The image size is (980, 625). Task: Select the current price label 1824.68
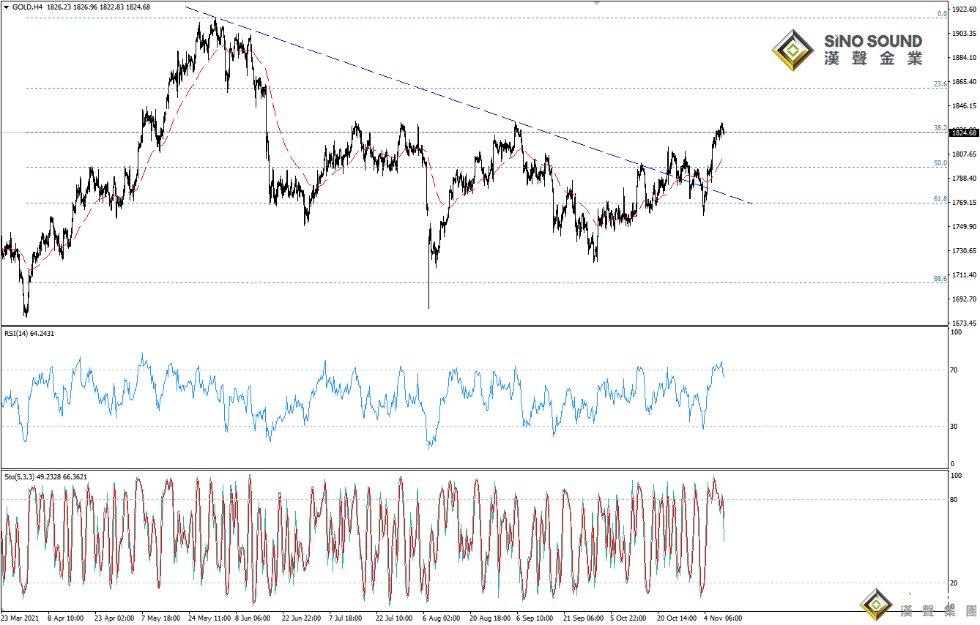(x=963, y=132)
